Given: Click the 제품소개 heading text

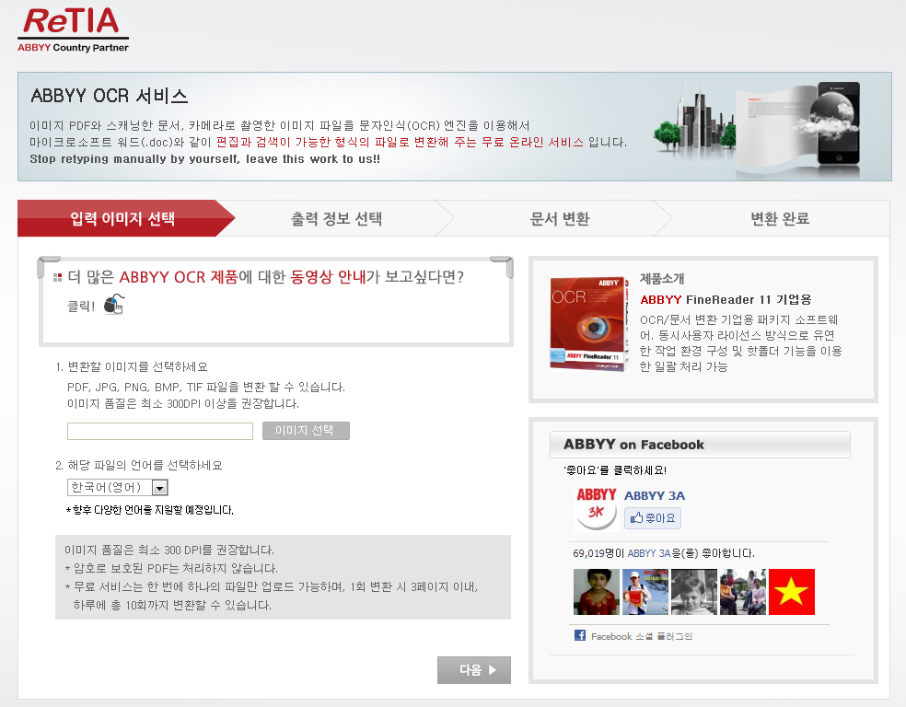Looking at the screenshot, I should (x=662, y=278).
